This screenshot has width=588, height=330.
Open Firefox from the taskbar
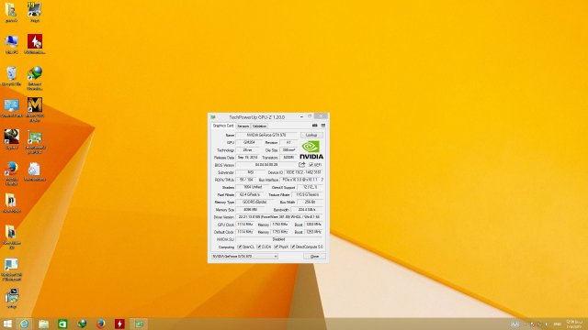[100, 324]
